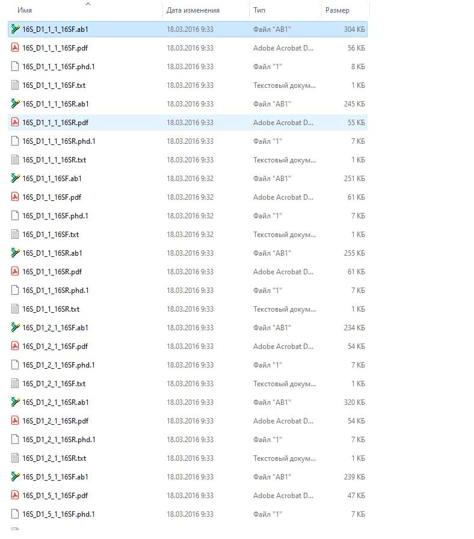Sort by the Тип column header
The image size is (474, 539).
pos(259,10)
